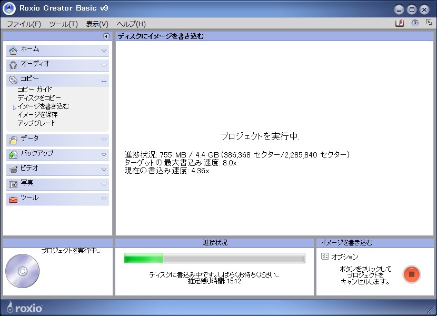Expand the ホーム section arrow
The width and height of the screenshot is (437, 316).
[x=104, y=51]
